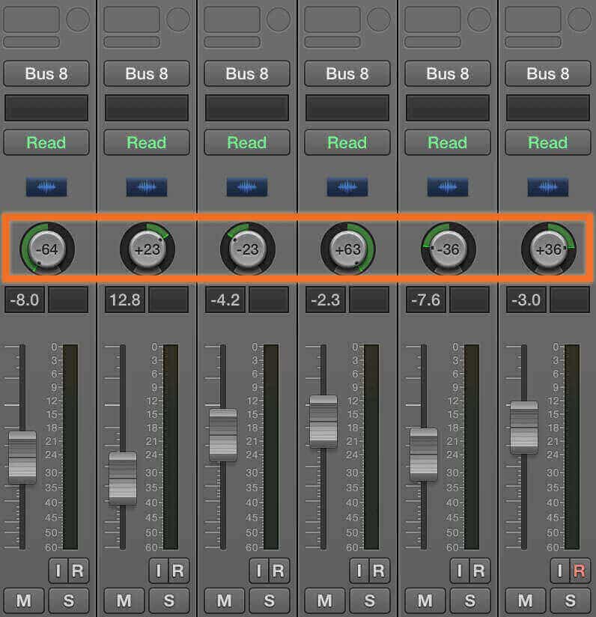596x617 pixels.
Task: Mute the channel with gain -2.3
Action: coord(325,601)
